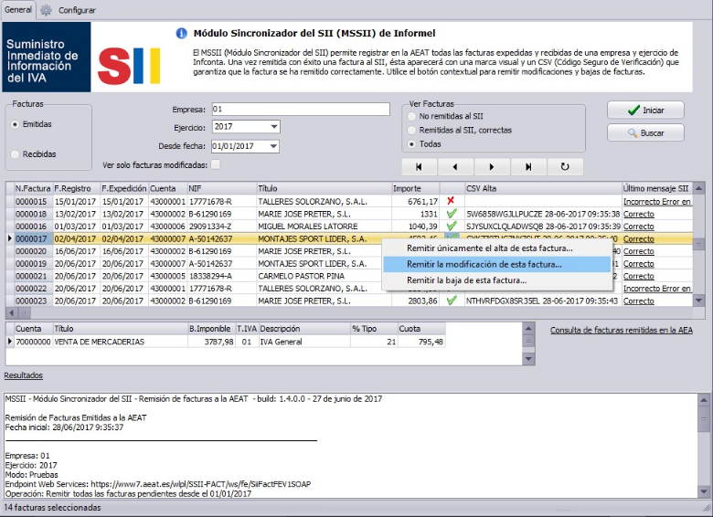Open Correcto message for invoice 0000023
713x517 pixels.
click(638, 301)
